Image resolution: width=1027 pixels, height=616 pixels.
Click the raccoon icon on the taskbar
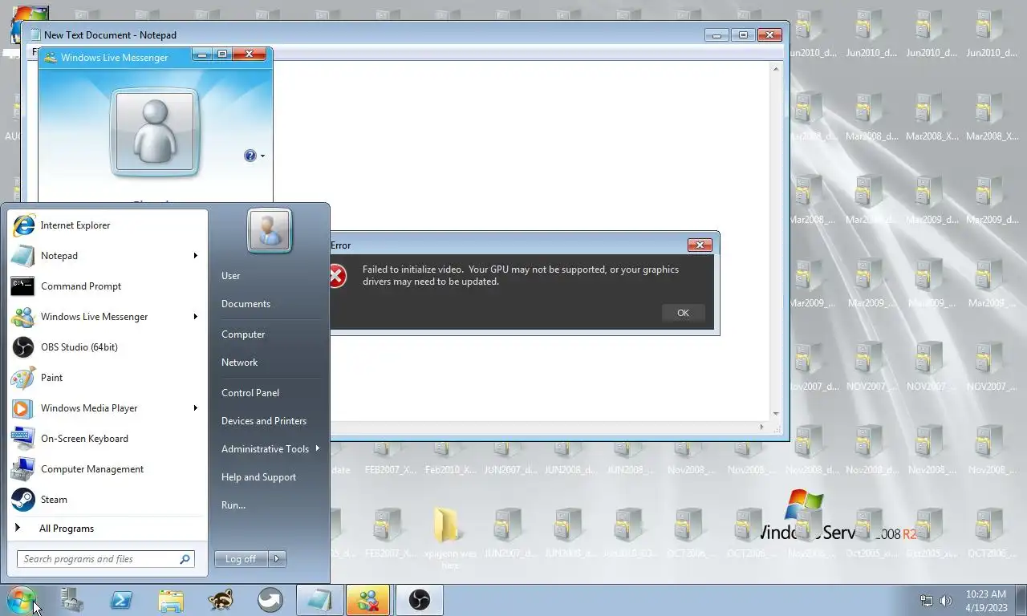pyautogui.click(x=221, y=600)
